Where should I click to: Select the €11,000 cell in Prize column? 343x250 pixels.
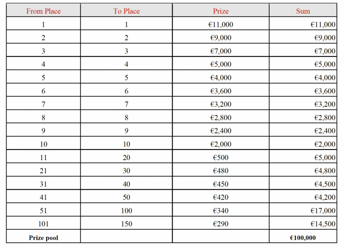[x=221, y=24]
